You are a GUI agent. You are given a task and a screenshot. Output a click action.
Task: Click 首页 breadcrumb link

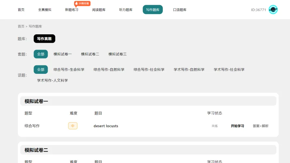[21, 26]
